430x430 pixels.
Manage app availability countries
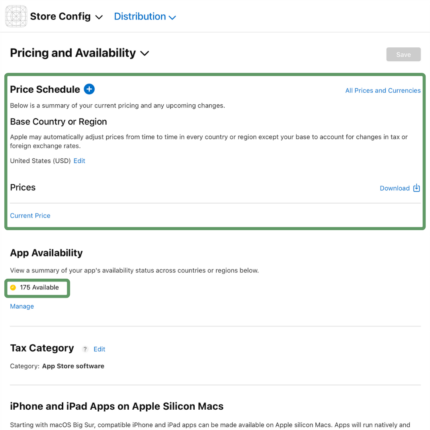coord(22,306)
